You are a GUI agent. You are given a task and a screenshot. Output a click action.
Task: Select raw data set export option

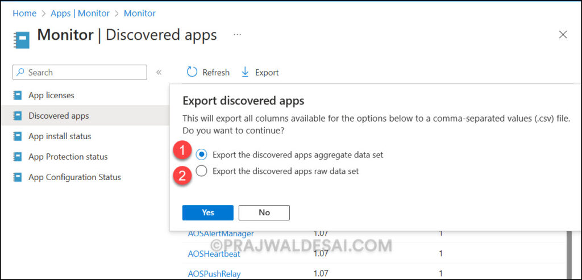point(201,172)
